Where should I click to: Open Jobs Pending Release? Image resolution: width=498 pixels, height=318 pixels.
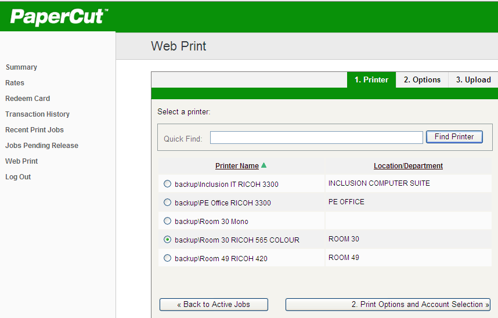click(42, 146)
